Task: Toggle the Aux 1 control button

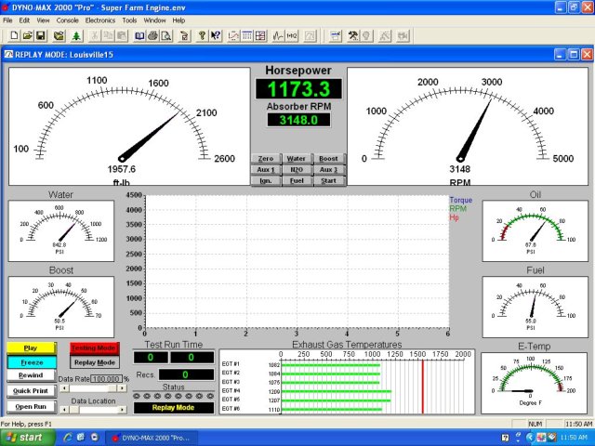Action: (266, 169)
